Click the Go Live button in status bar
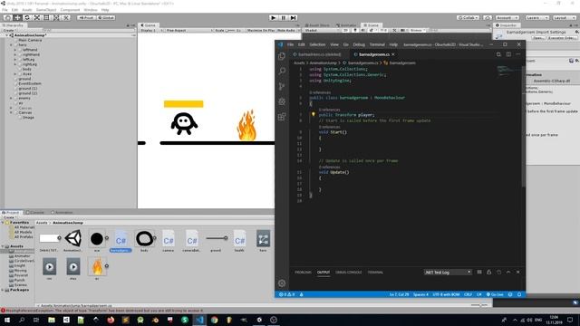Screen dimensions: 580x326 coord(495,294)
